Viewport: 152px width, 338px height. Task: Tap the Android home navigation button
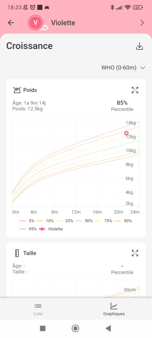coord(75,329)
